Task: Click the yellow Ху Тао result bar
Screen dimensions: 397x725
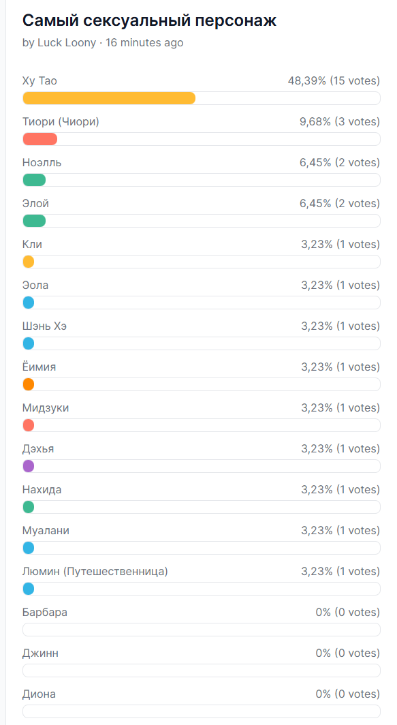Action: (109, 98)
